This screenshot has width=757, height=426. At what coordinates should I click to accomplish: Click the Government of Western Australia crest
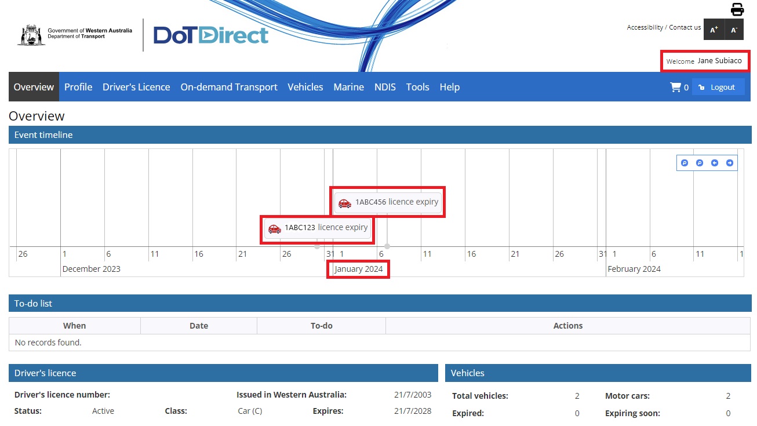pyautogui.click(x=31, y=35)
